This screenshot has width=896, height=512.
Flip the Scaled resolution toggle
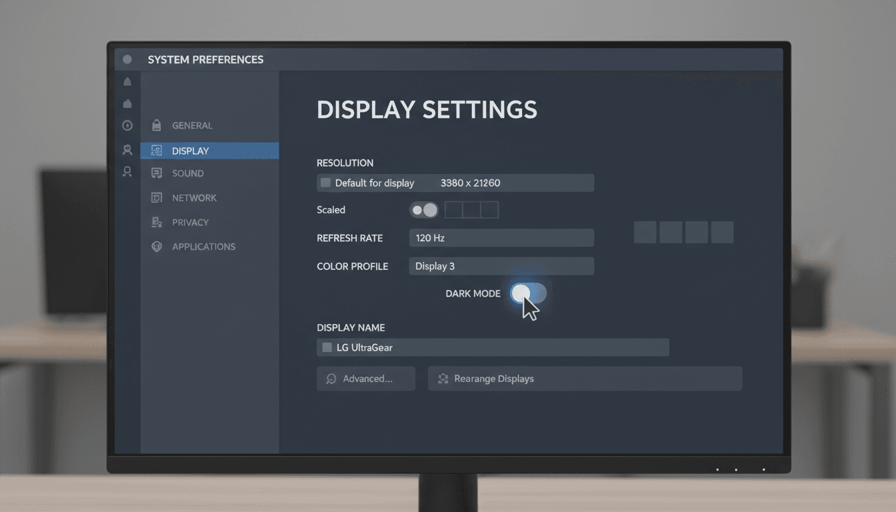[x=423, y=209]
